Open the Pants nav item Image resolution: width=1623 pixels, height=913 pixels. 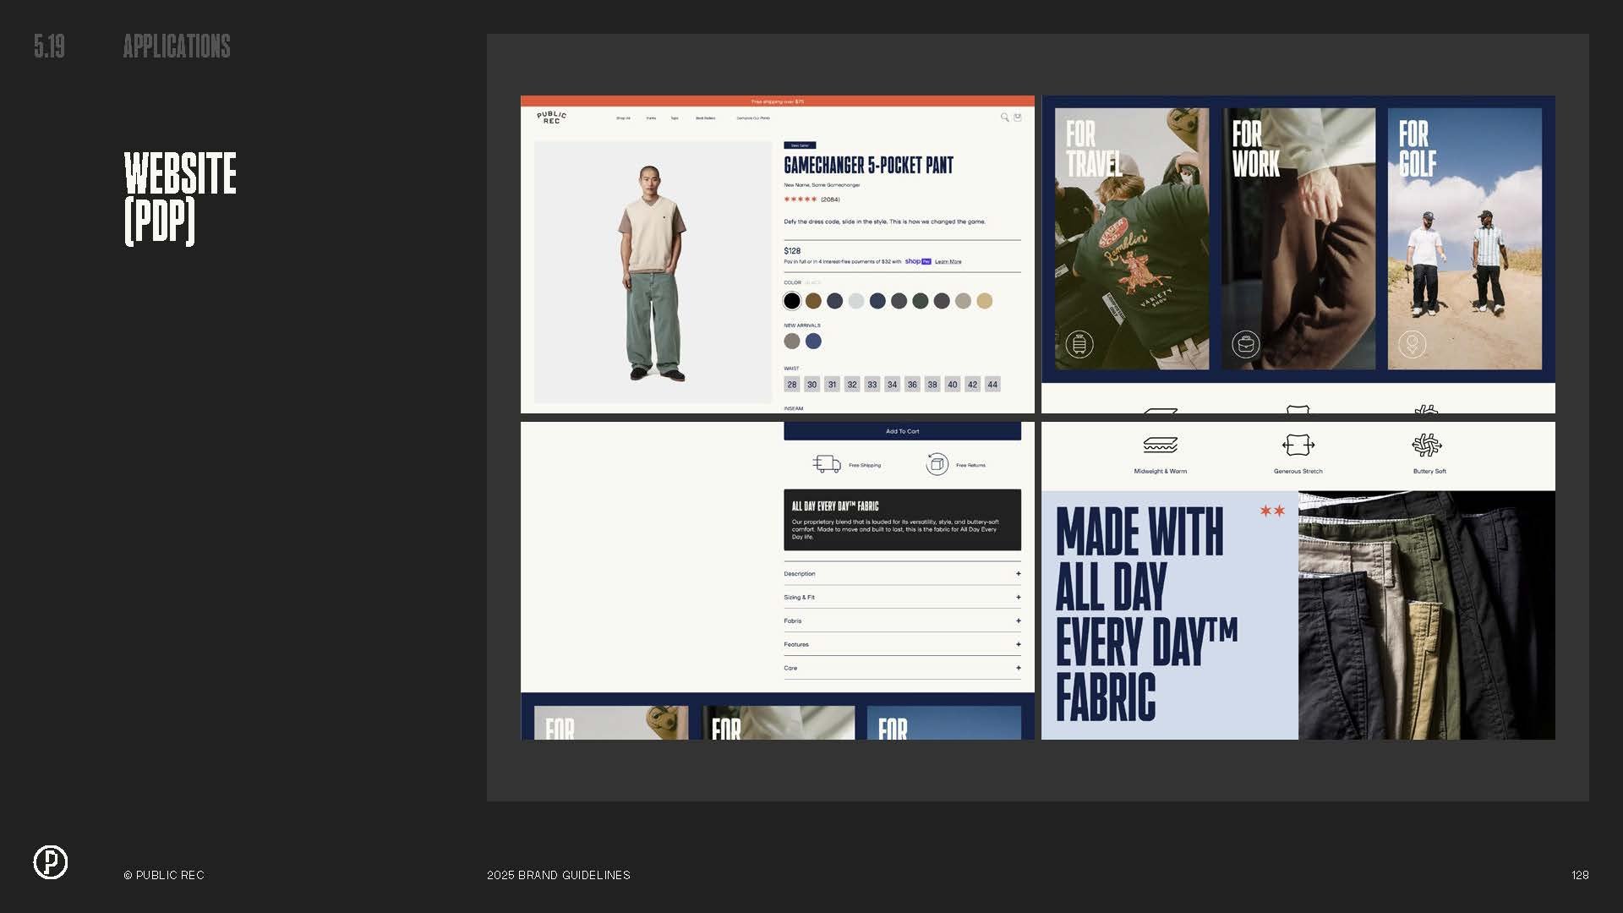click(651, 118)
